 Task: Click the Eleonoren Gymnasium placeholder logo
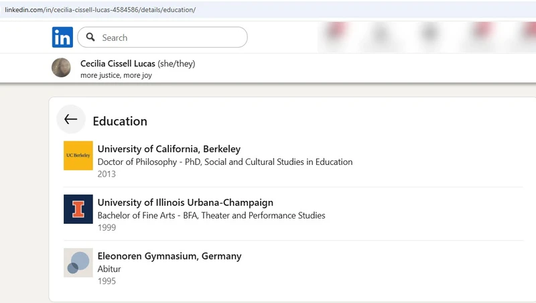tap(78, 263)
